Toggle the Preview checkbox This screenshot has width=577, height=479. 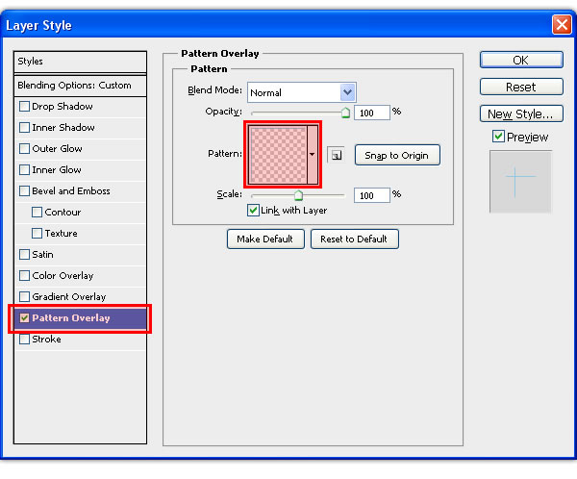pos(498,137)
